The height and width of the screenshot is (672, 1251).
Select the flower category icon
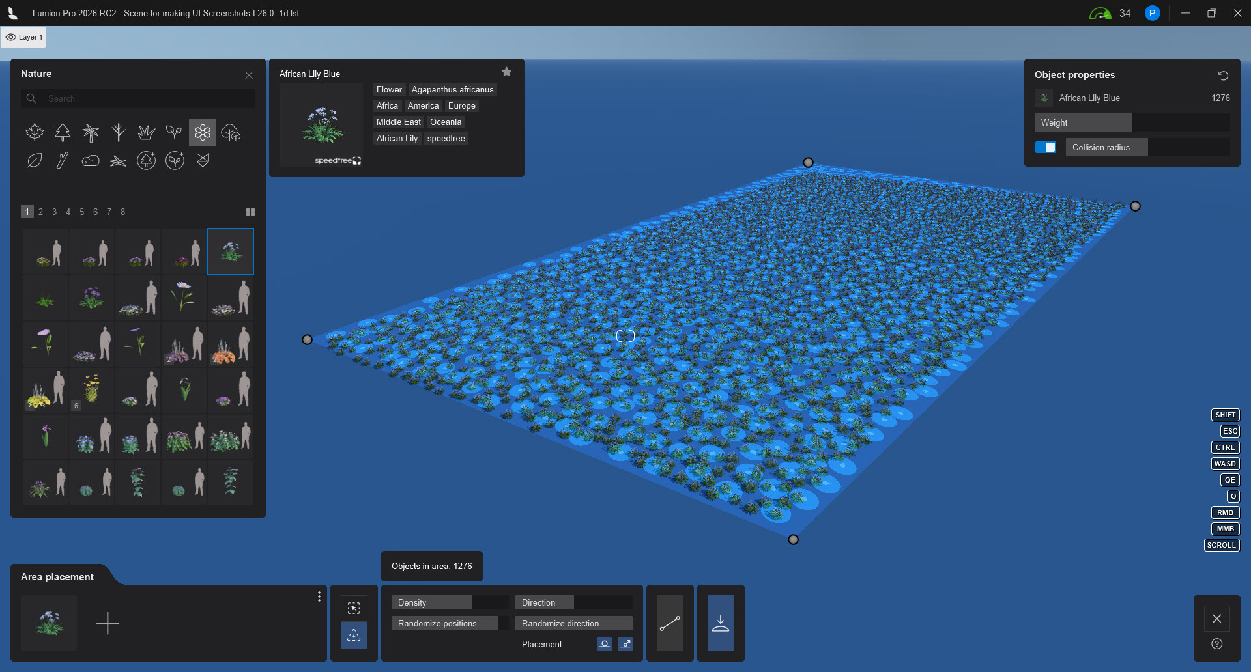[203, 132]
